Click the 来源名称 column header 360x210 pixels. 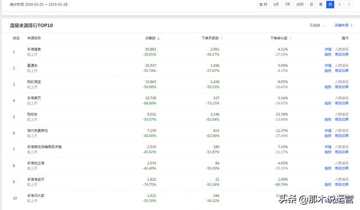point(34,38)
